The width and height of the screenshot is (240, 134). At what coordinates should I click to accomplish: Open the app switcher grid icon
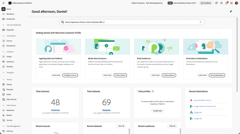pos(231,3)
